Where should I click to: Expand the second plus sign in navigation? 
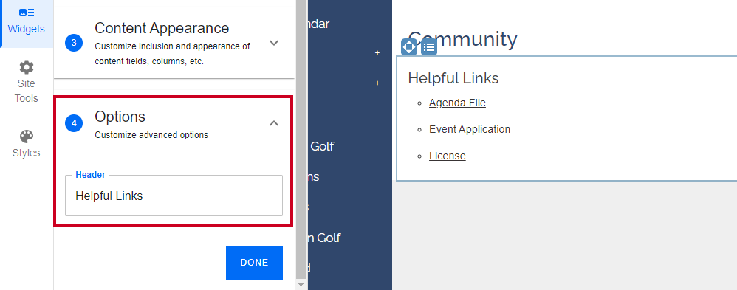(x=377, y=83)
